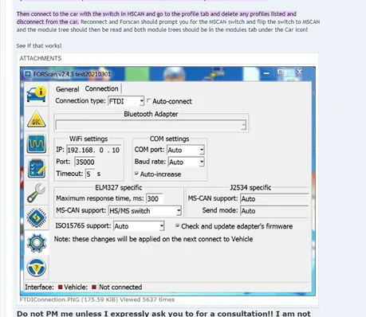Image resolution: width=366 pixels, height=317 pixels.
Task: Open the service wrench icon
Action: [x=37, y=193]
